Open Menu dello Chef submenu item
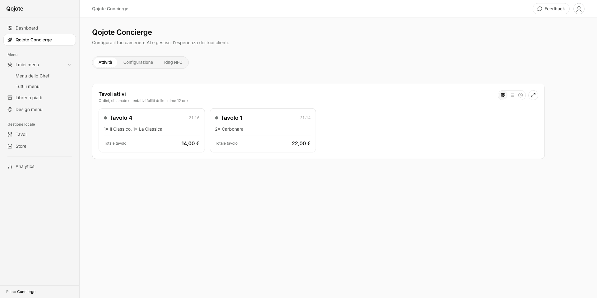597x298 pixels. pyautogui.click(x=32, y=76)
